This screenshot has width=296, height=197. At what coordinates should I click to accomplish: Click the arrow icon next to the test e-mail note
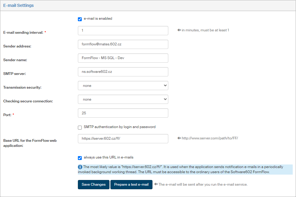(x=156, y=184)
